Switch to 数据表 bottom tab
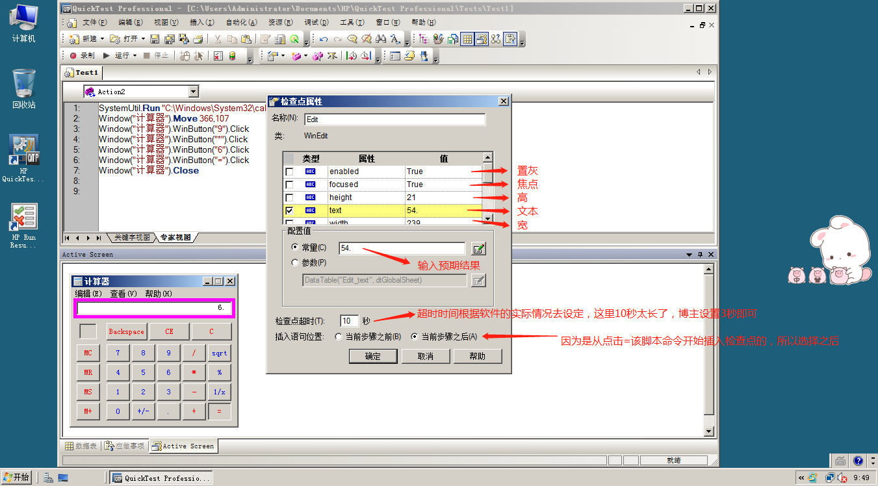 coord(81,446)
